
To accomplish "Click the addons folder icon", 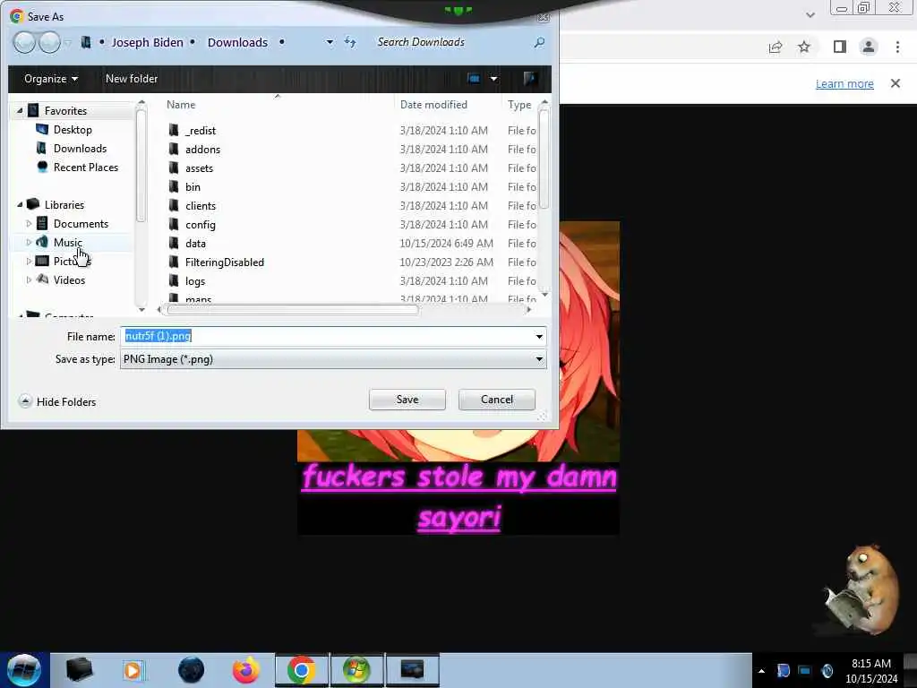I will (x=174, y=149).
